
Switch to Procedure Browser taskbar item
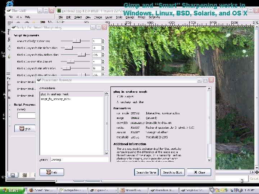(x=163, y=190)
